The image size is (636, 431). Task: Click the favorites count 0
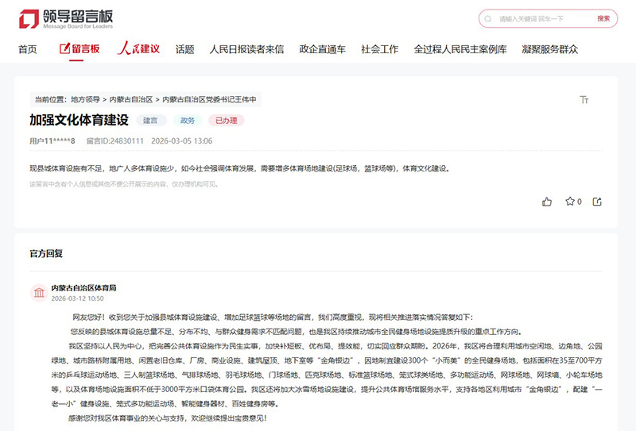[x=580, y=202]
